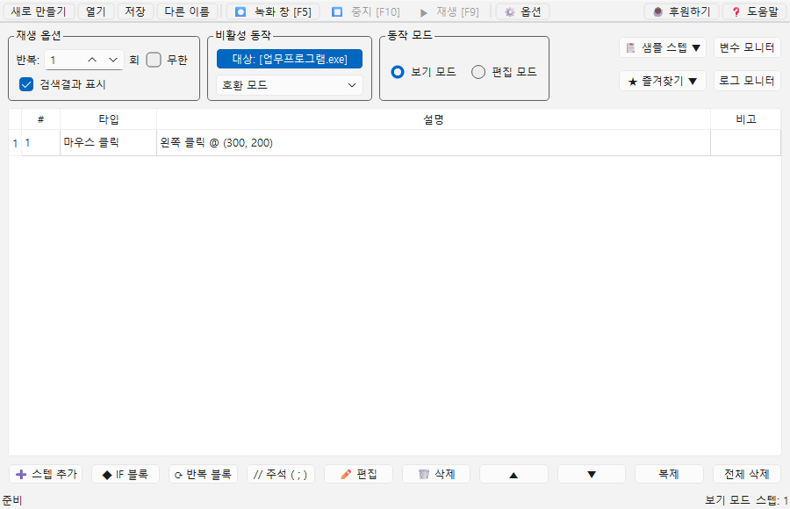
Task: Open the 변수 모니터
Action: pyautogui.click(x=747, y=48)
